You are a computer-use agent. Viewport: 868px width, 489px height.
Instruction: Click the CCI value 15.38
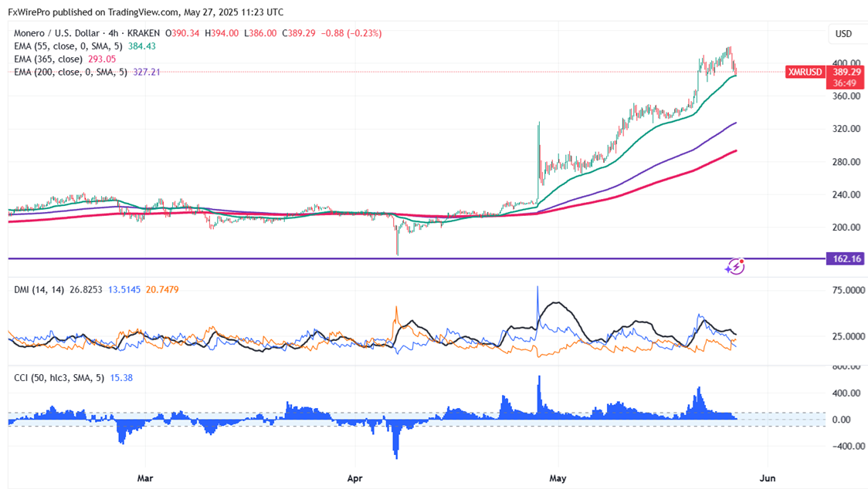point(121,378)
